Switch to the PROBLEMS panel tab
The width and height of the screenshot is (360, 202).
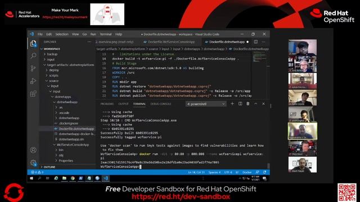pyautogui.click(x=107, y=104)
